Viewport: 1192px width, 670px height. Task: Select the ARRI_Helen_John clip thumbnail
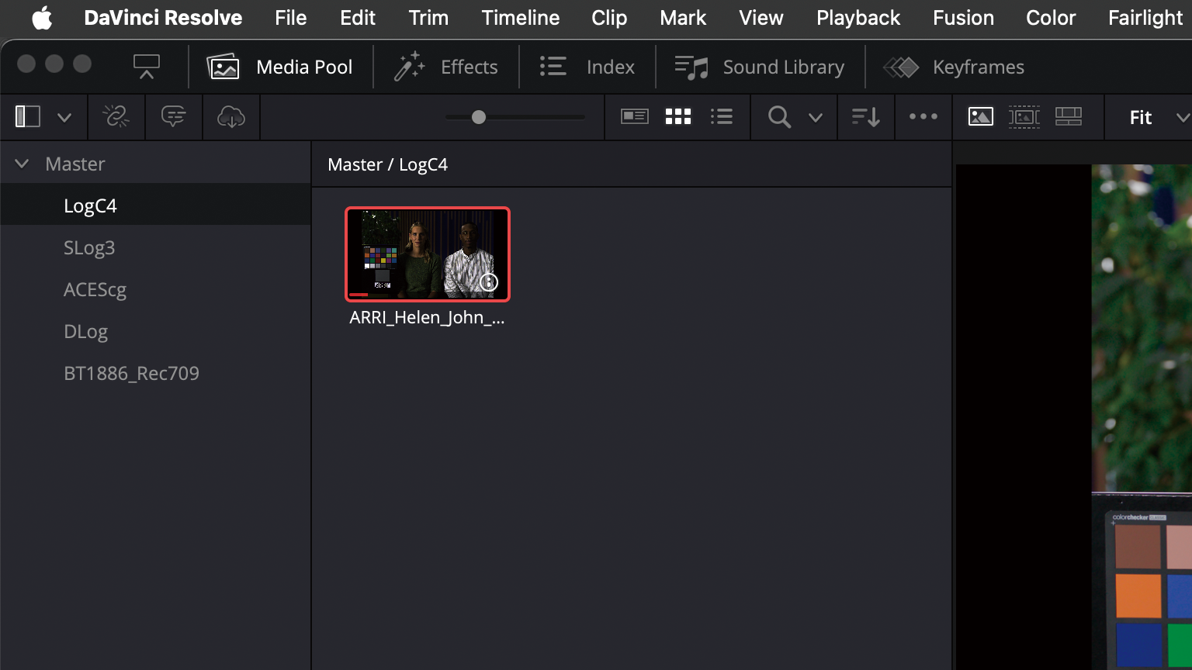pos(428,254)
